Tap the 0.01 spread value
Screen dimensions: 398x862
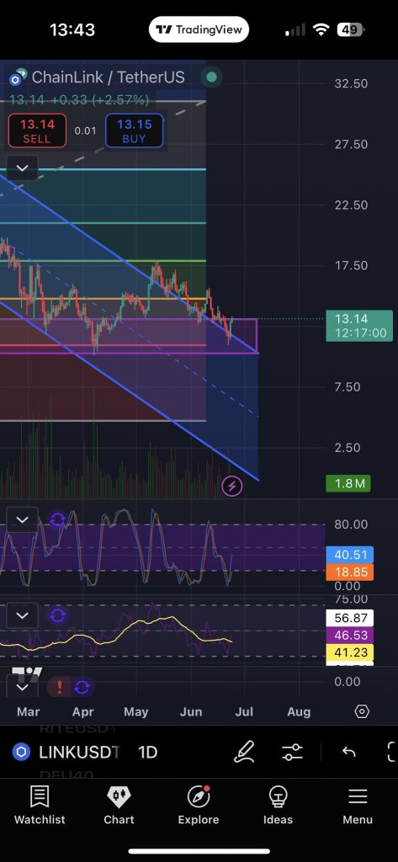click(x=85, y=130)
